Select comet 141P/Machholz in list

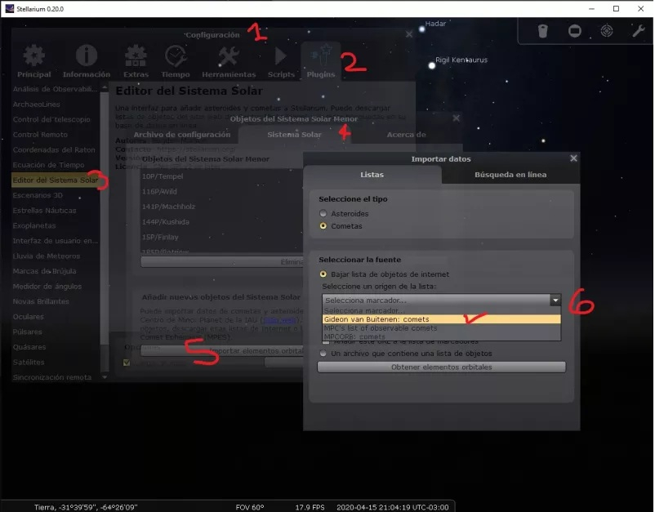(x=222, y=207)
